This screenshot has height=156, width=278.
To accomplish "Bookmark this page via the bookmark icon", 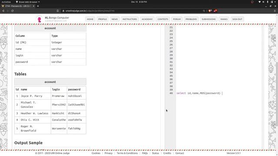I will click(x=58, y=11).
